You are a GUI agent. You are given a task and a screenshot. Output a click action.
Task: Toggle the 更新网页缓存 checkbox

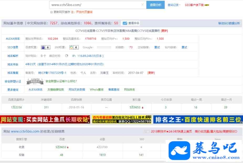(x=51, y=12)
